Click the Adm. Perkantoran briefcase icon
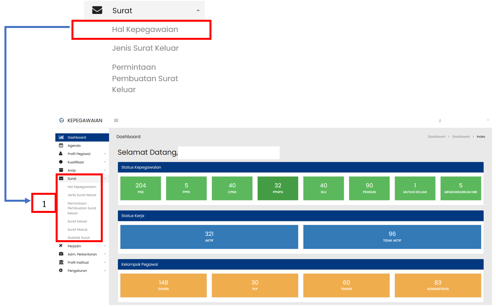This screenshot has width=496, height=307. 61,254
